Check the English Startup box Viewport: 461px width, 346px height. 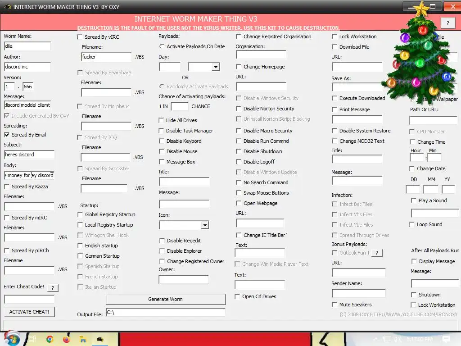80,246
